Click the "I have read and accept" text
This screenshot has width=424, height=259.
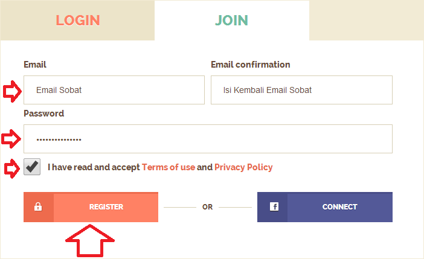(94, 167)
